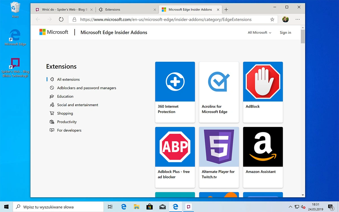Select the Microsoft Edge desktop shortcut
339x212 pixels.
pos(15,37)
